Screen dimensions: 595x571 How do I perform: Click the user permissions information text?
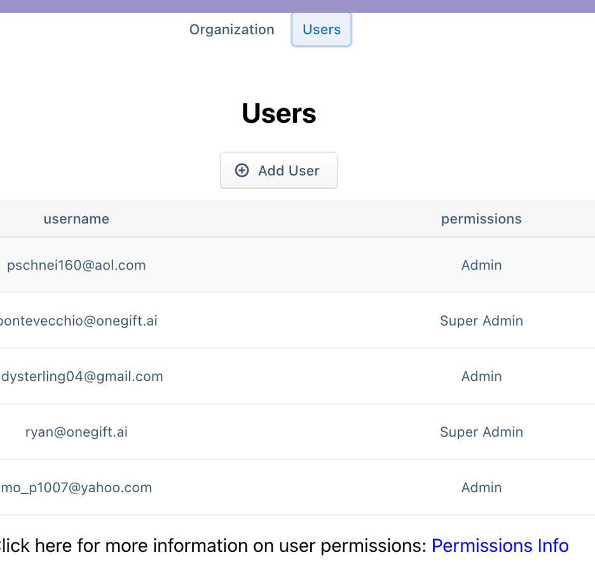tap(213, 546)
